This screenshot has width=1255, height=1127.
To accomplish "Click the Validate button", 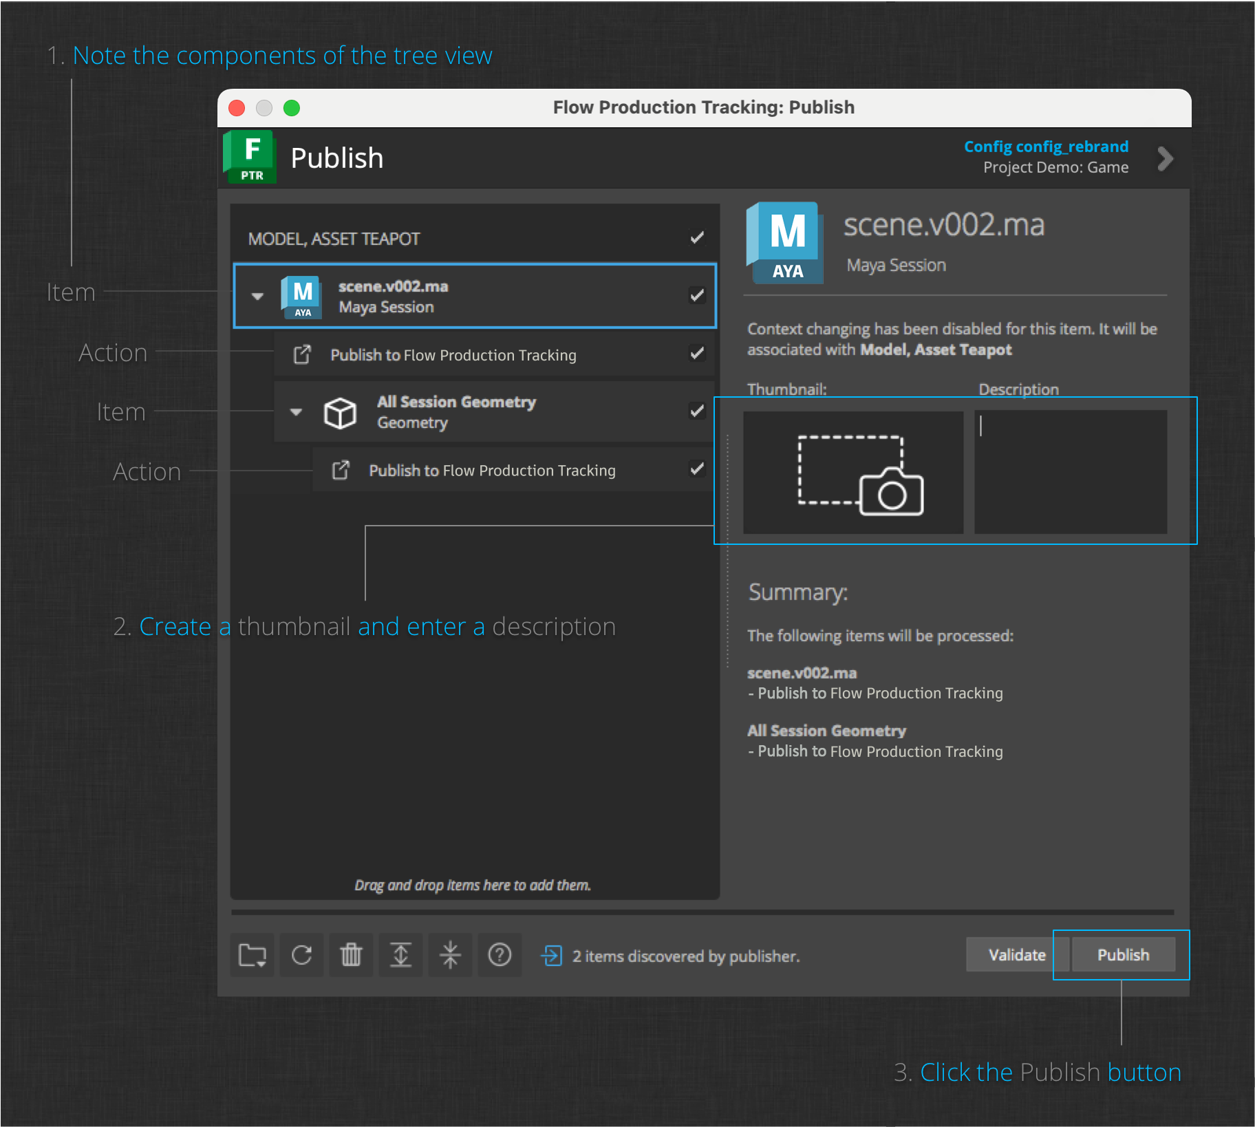I will (x=1017, y=955).
